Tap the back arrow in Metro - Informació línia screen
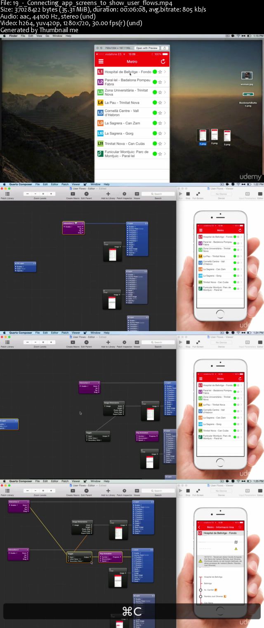The width and height of the screenshot is (264, 628). click(199, 527)
